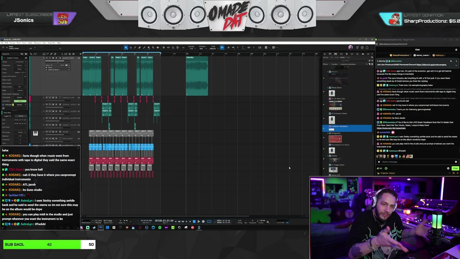Open the File menu

click(x=3, y=43)
